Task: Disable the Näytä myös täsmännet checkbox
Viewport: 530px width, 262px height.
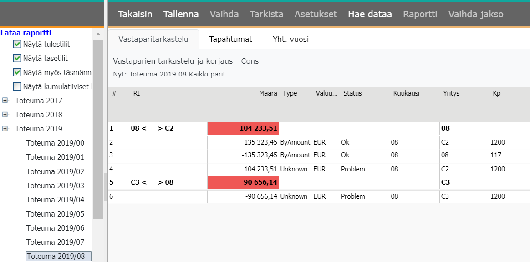Action: pyautogui.click(x=17, y=73)
